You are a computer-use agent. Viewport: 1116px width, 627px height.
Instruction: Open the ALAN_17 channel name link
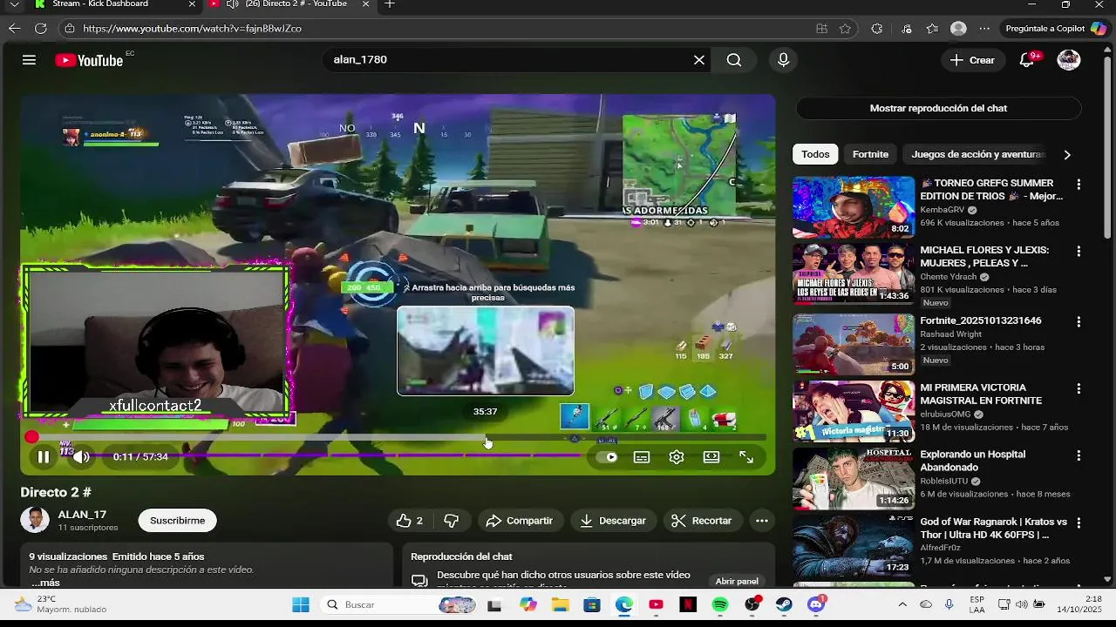82,515
